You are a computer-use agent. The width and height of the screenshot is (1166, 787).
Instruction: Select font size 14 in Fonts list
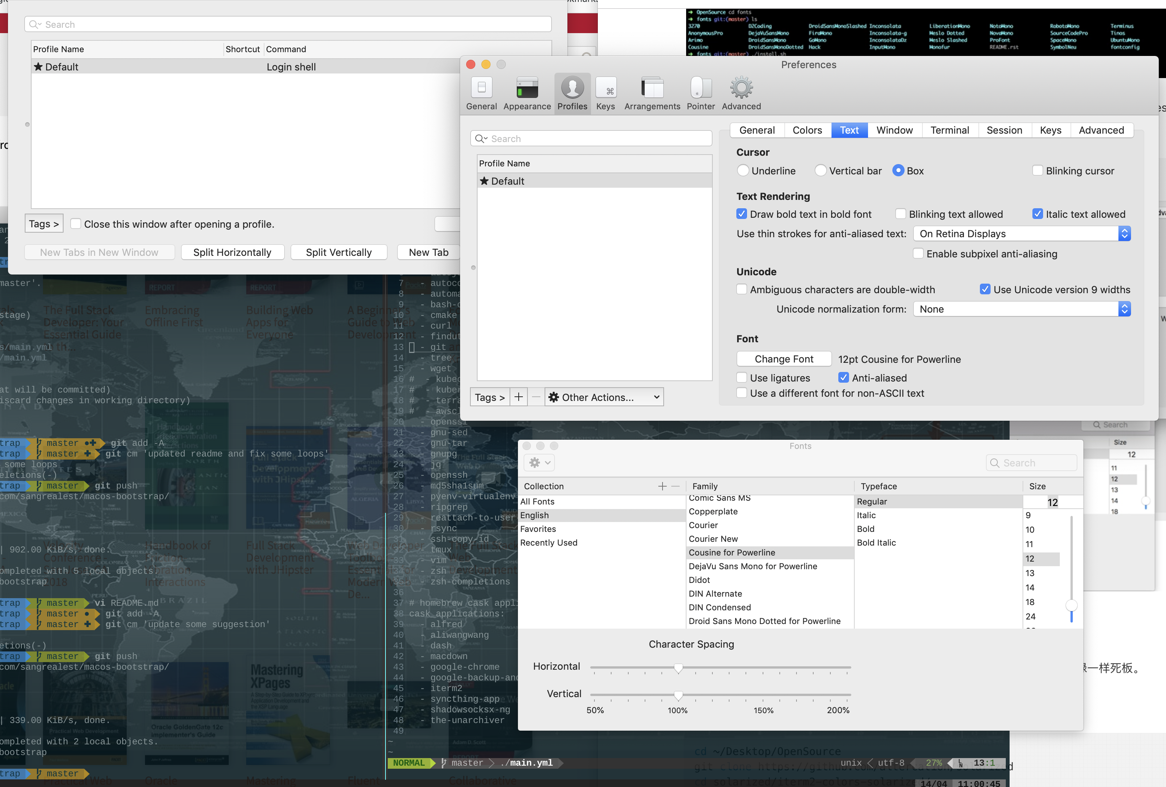point(1041,587)
